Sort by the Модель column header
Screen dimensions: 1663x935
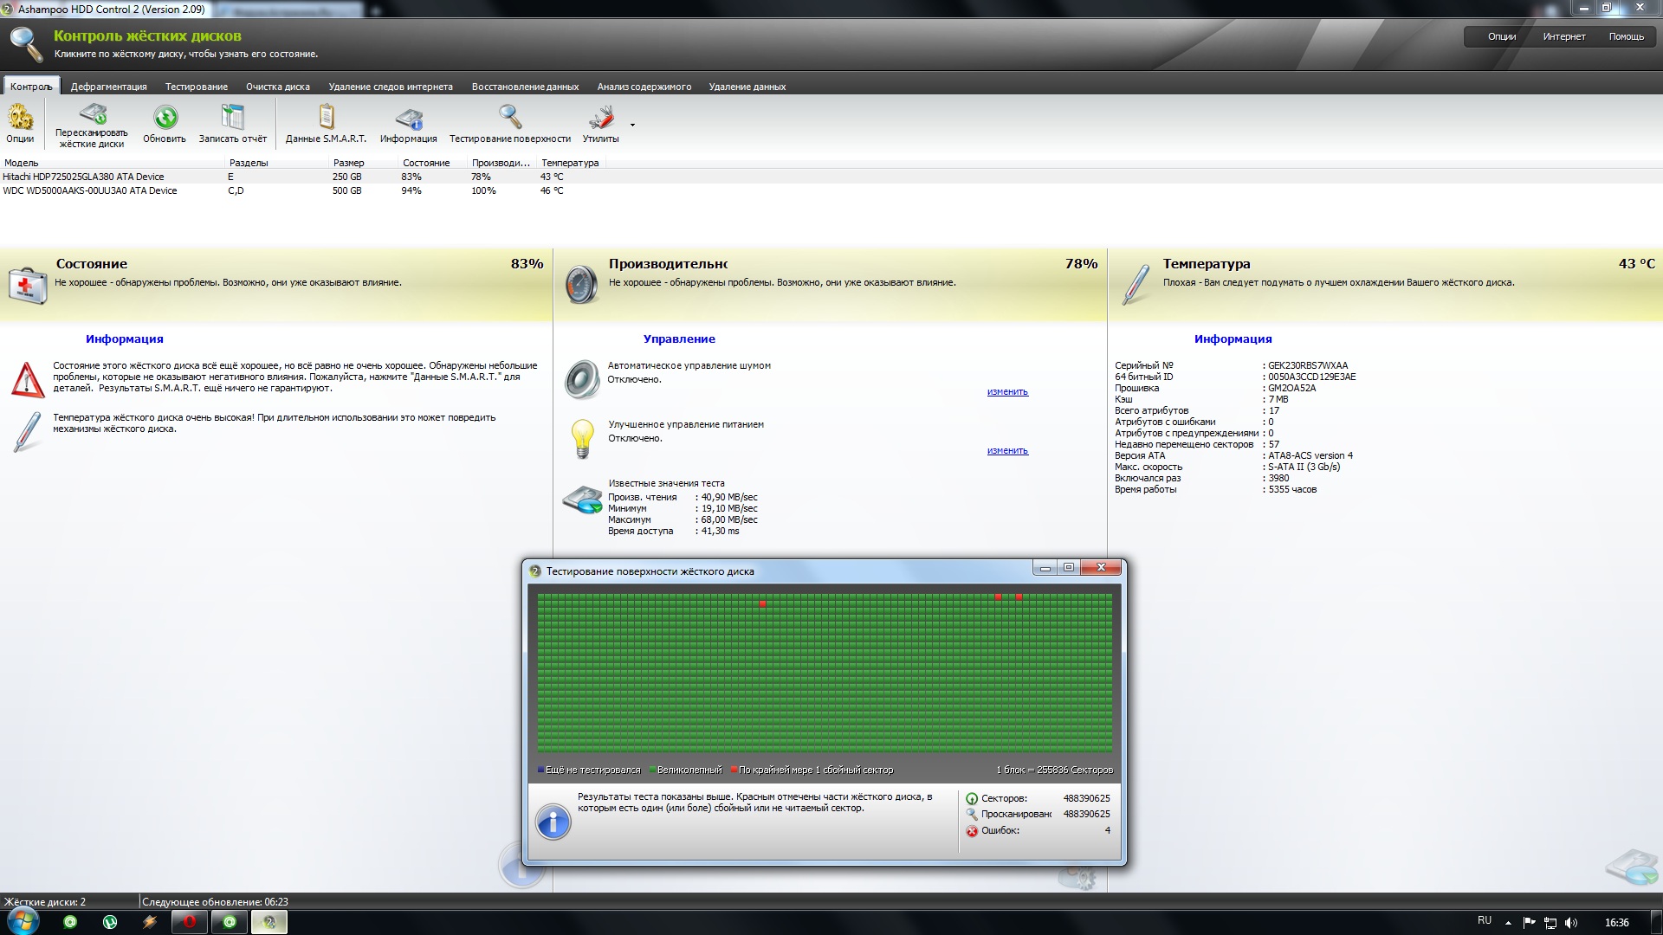[x=113, y=163]
